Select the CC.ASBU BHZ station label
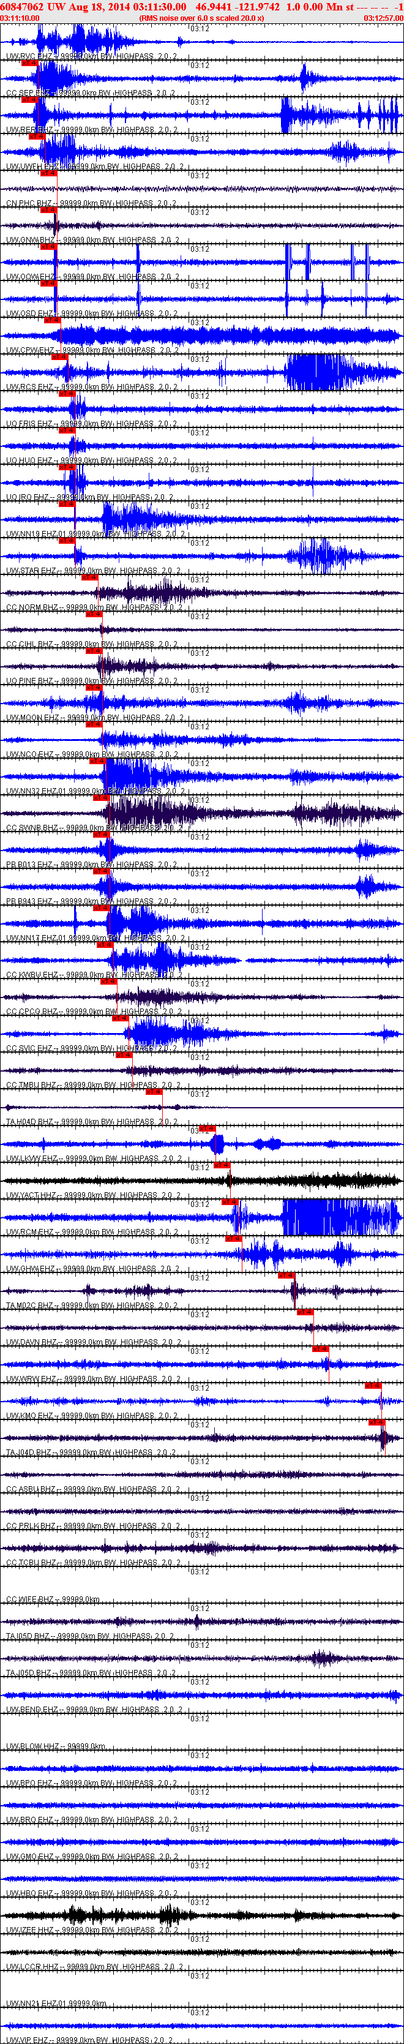Image resolution: width=404 pixels, height=2044 pixels. [93, 1490]
